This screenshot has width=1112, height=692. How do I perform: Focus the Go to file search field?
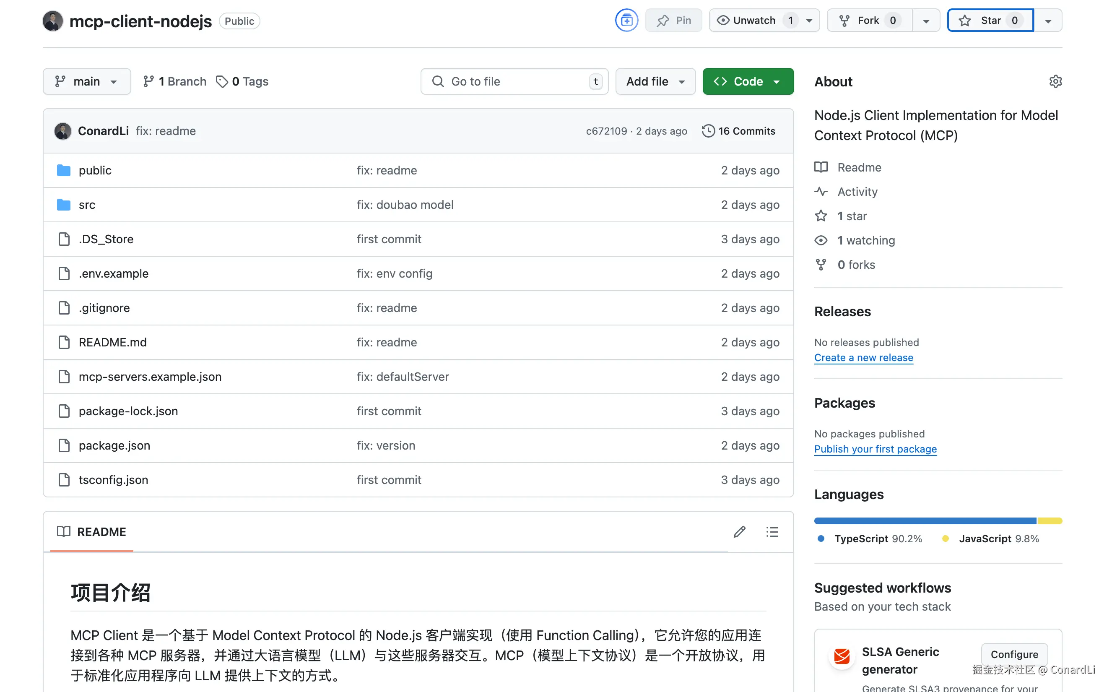pyautogui.click(x=514, y=81)
